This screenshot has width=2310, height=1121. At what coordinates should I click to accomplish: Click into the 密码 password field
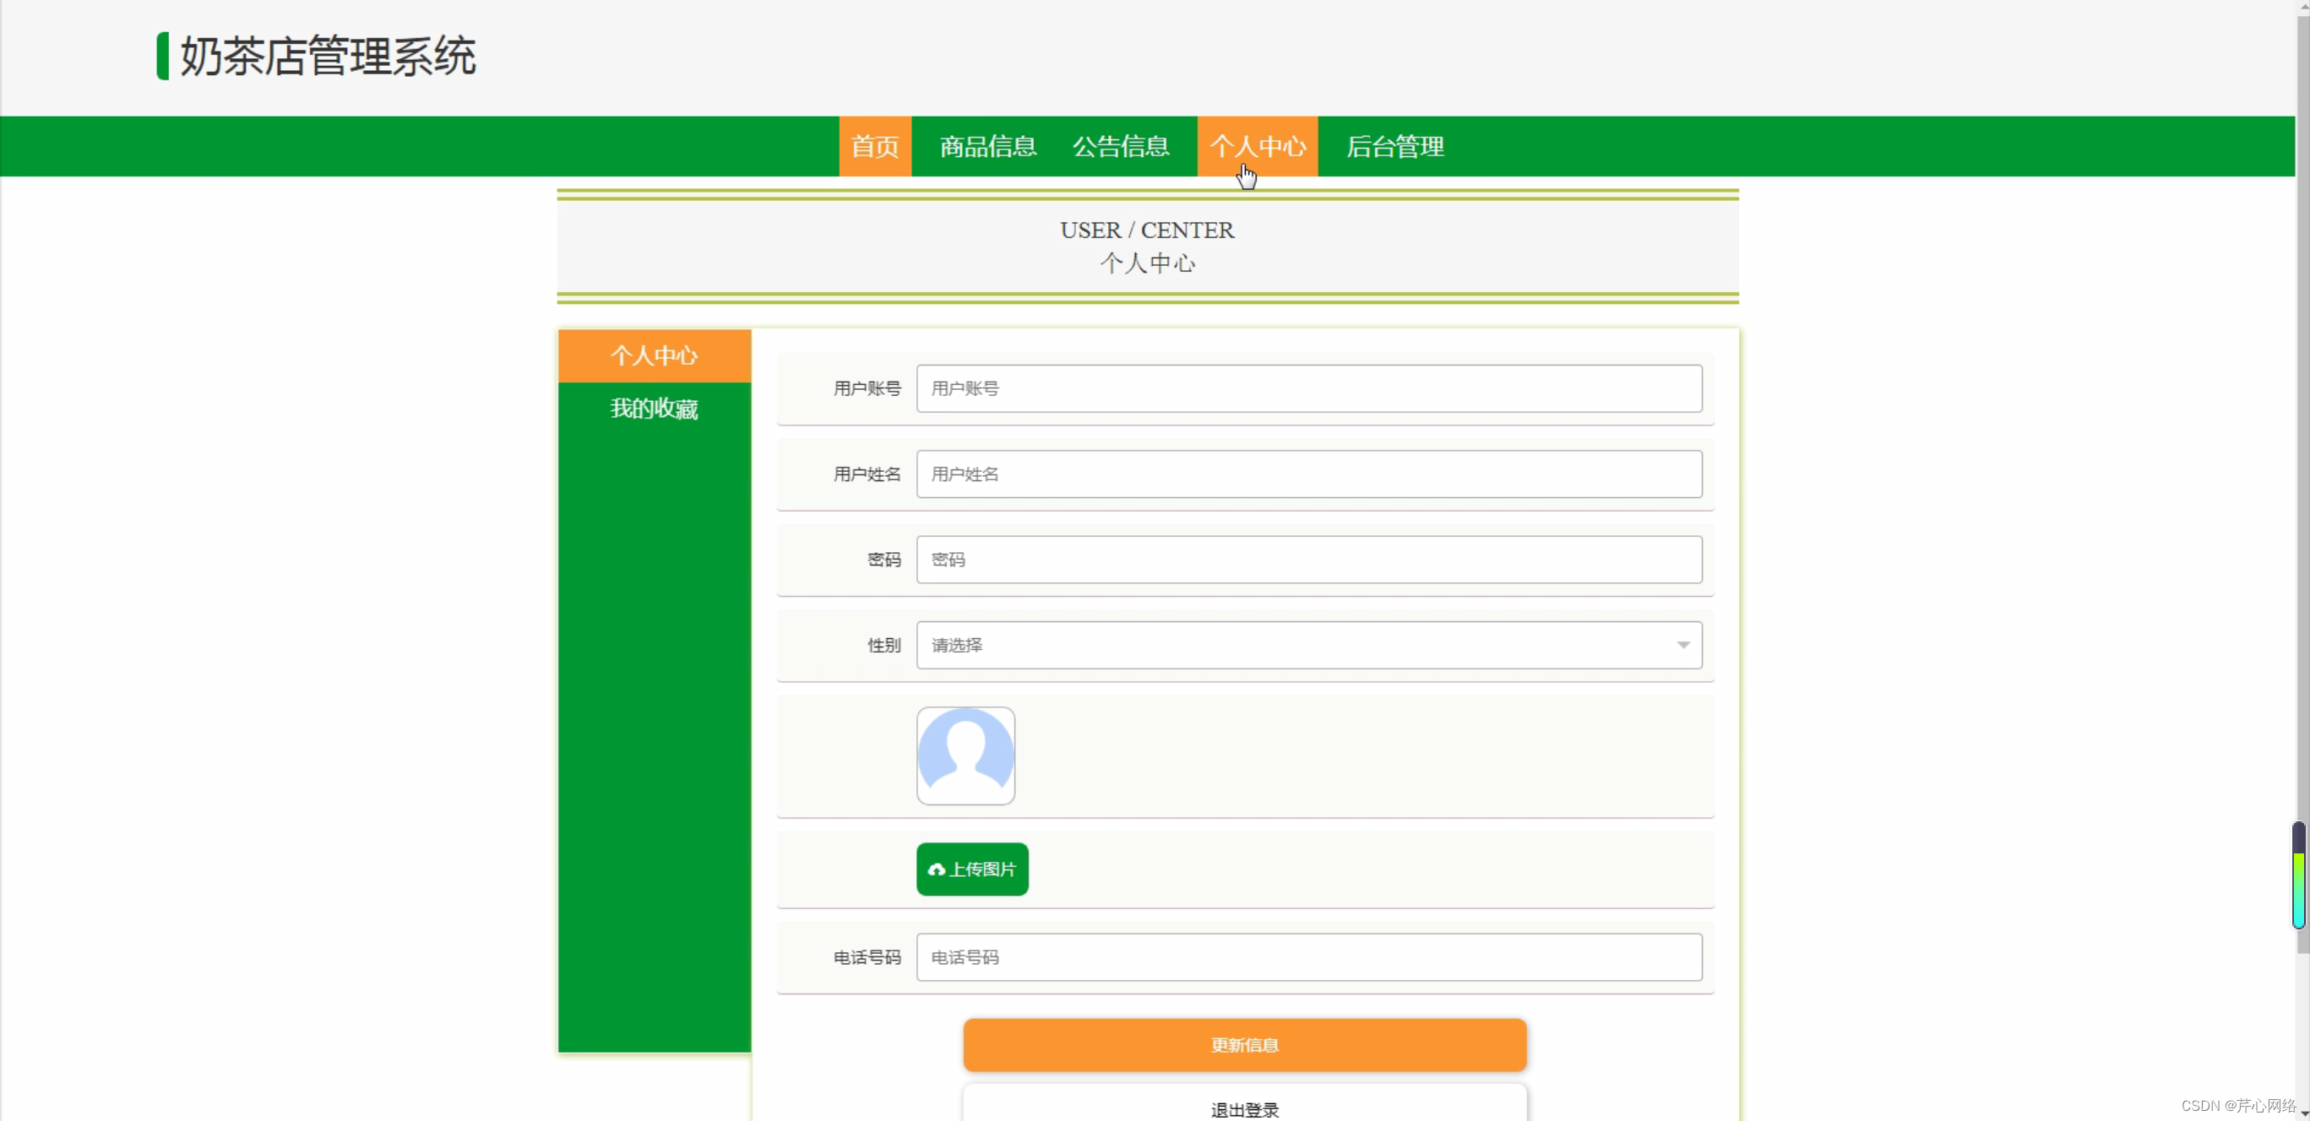point(1308,559)
